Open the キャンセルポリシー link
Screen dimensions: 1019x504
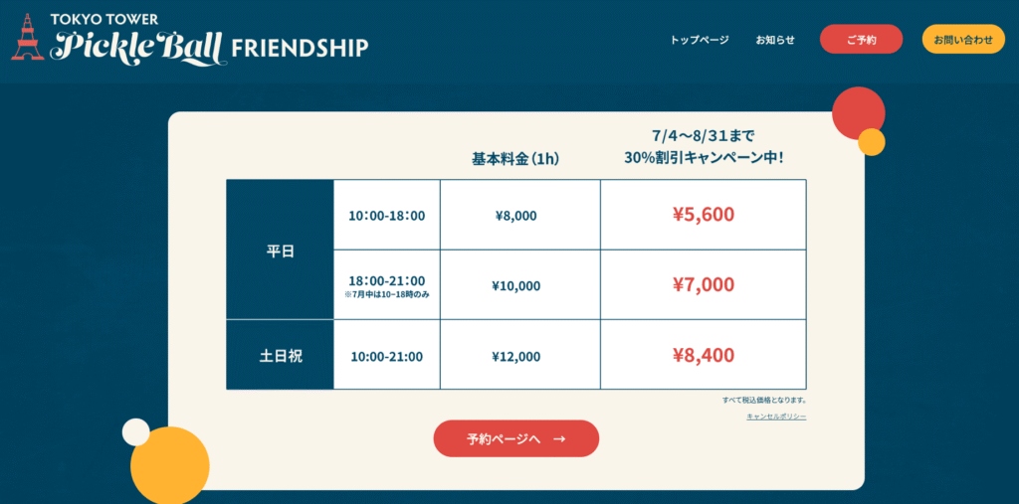click(x=776, y=417)
